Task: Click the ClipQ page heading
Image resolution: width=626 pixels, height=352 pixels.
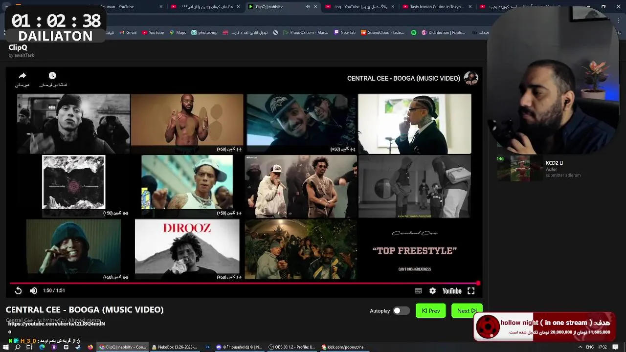Action: click(18, 47)
